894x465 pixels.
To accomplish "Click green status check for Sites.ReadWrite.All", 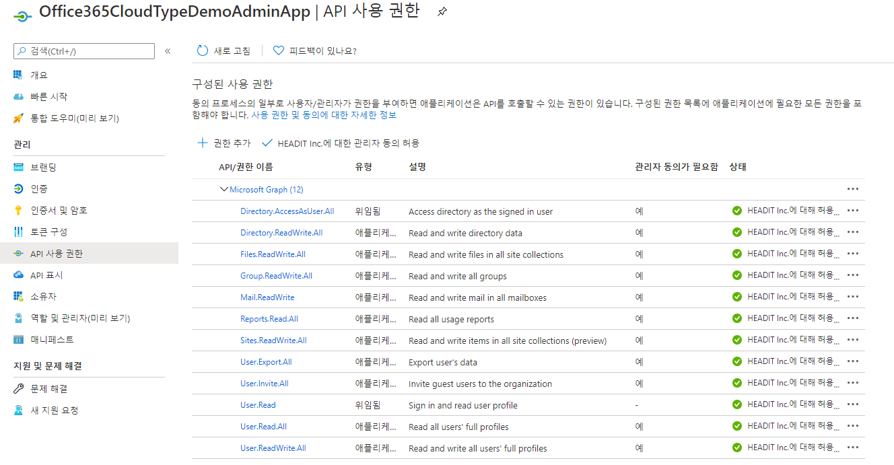I will pyautogui.click(x=737, y=340).
